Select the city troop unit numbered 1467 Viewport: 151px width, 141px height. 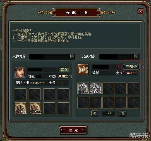coord(96,88)
